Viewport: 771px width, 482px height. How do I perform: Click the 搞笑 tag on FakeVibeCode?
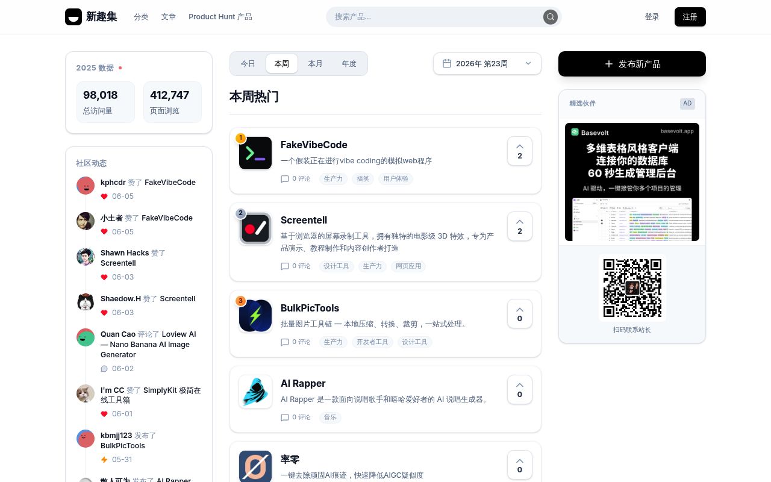(363, 179)
